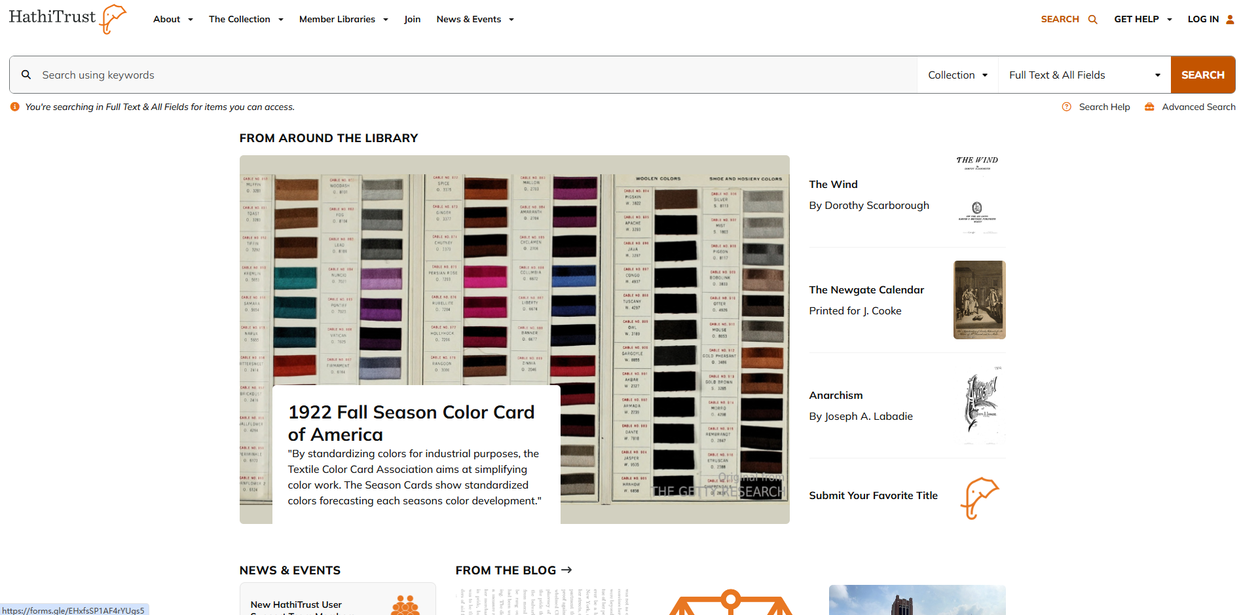The height and width of the screenshot is (615, 1241).
Task: Expand the About menu
Action: (173, 19)
